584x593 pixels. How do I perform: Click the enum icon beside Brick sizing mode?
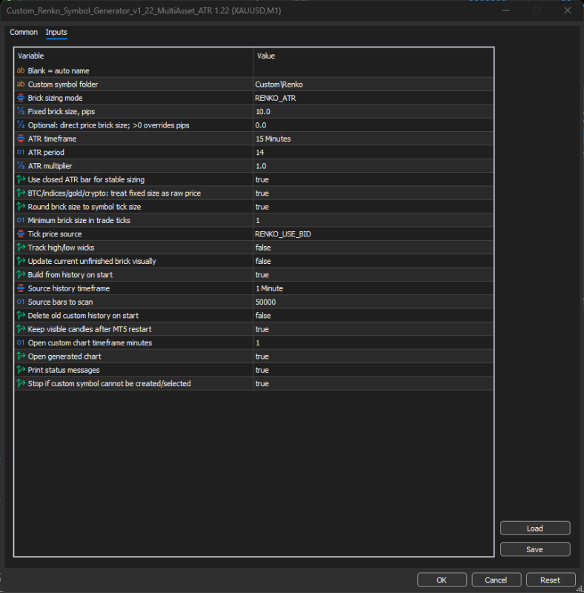[21, 98]
